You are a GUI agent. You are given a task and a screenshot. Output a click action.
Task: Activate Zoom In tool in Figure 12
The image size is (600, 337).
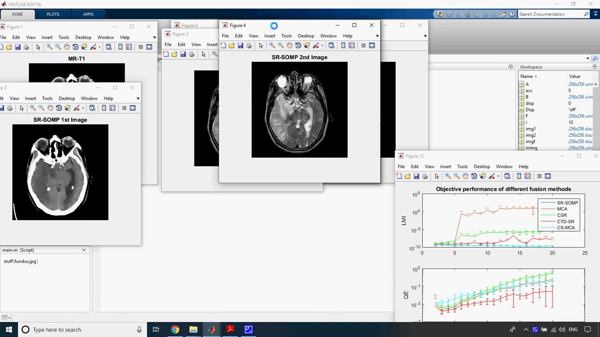point(448,176)
